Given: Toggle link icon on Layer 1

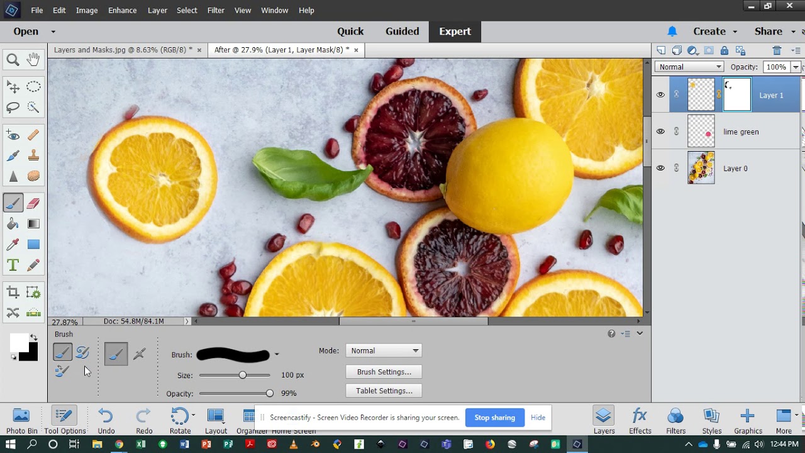Looking at the screenshot, I should point(677,95).
